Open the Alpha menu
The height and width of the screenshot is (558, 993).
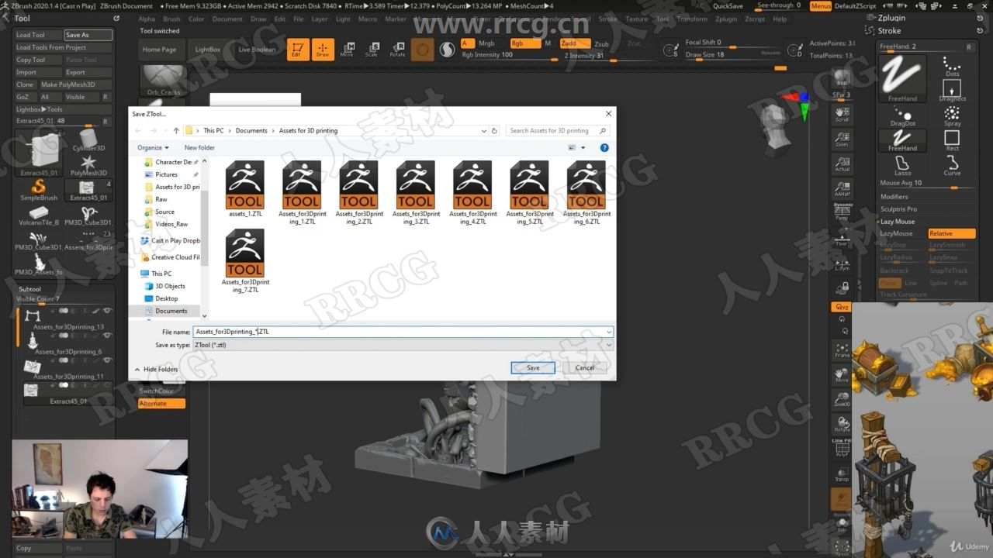147,19
